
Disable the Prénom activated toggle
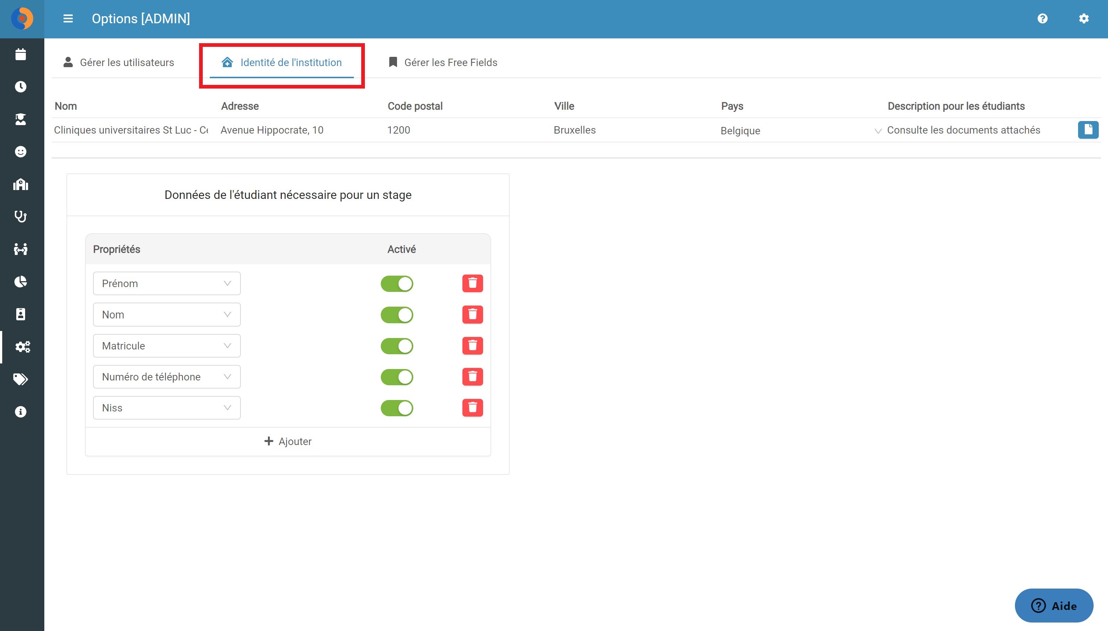tap(397, 284)
